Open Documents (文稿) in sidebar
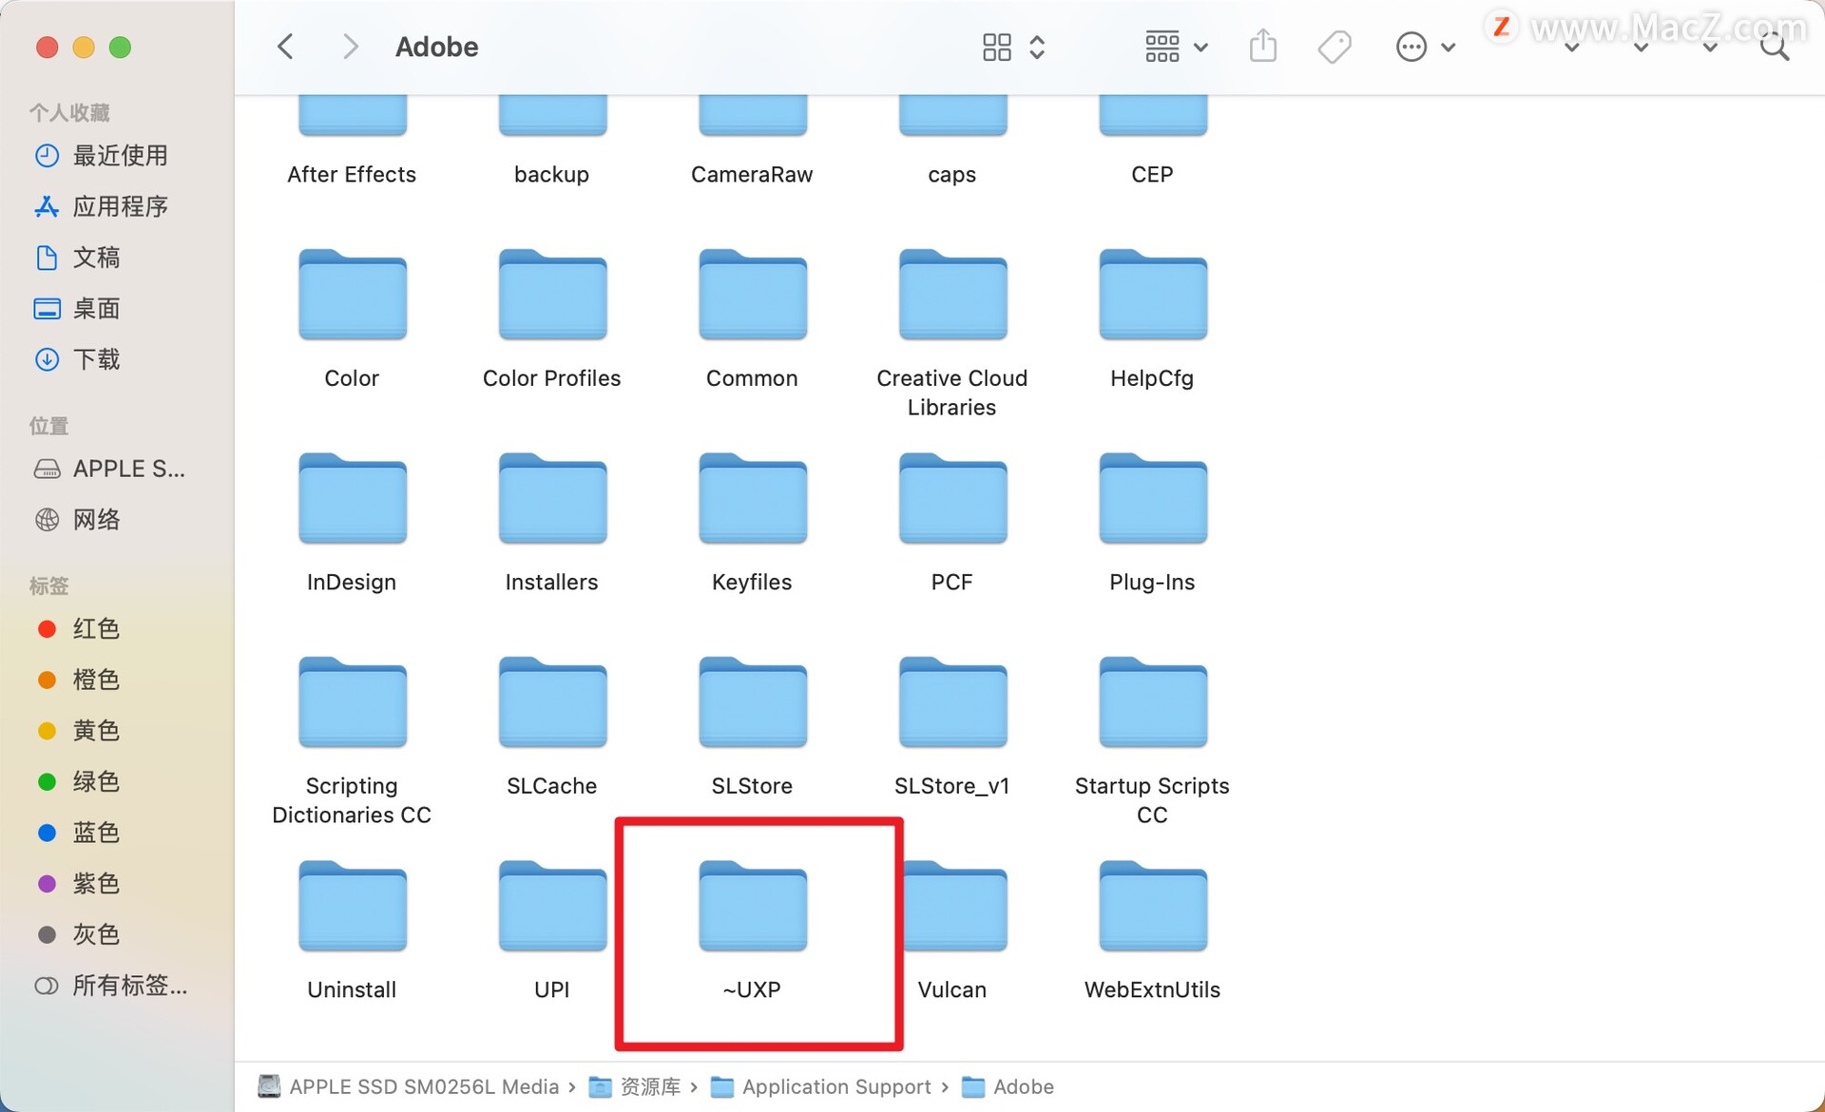This screenshot has width=1825, height=1112. coord(78,258)
